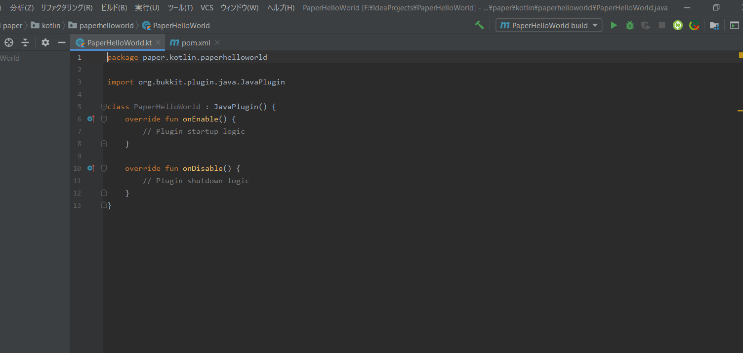
Task: Collapse the PaperHelloWorld class fold marker
Action: pyautogui.click(x=104, y=107)
